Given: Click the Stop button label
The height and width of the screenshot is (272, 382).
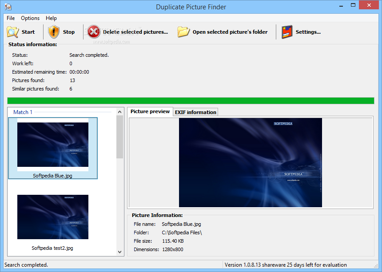Looking at the screenshot, I should pos(69,32).
